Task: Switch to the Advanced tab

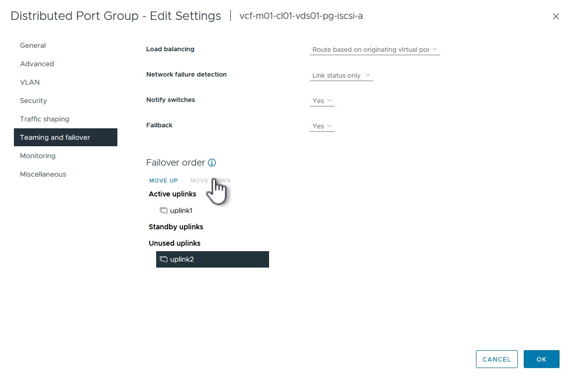Action: tap(37, 64)
